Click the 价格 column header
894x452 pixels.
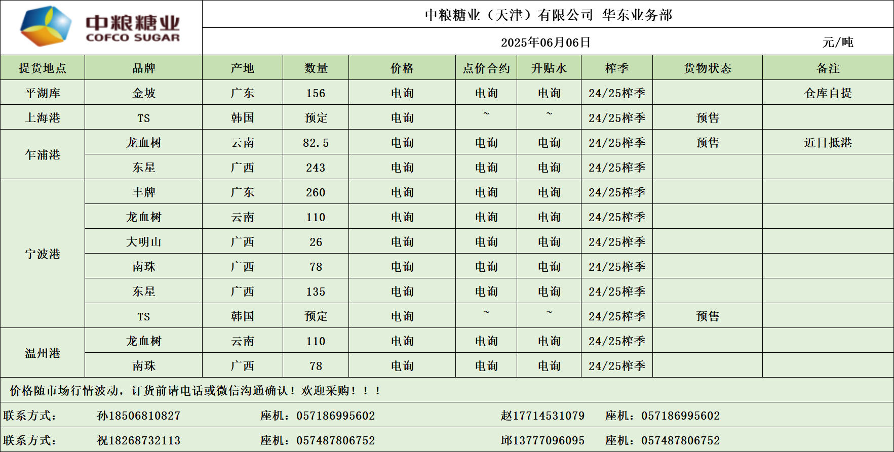(402, 68)
